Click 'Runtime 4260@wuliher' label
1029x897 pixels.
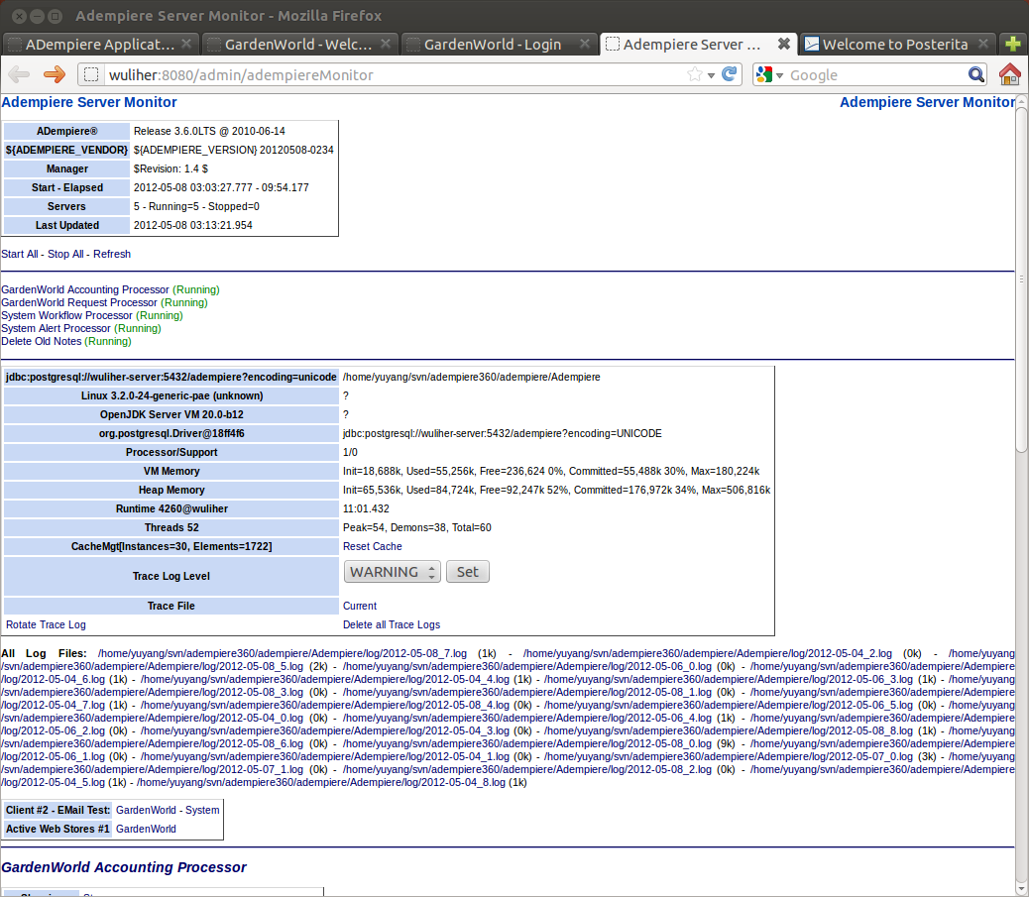[171, 508]
